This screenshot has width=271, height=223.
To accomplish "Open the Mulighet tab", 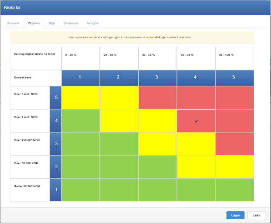I will [93, 23].
